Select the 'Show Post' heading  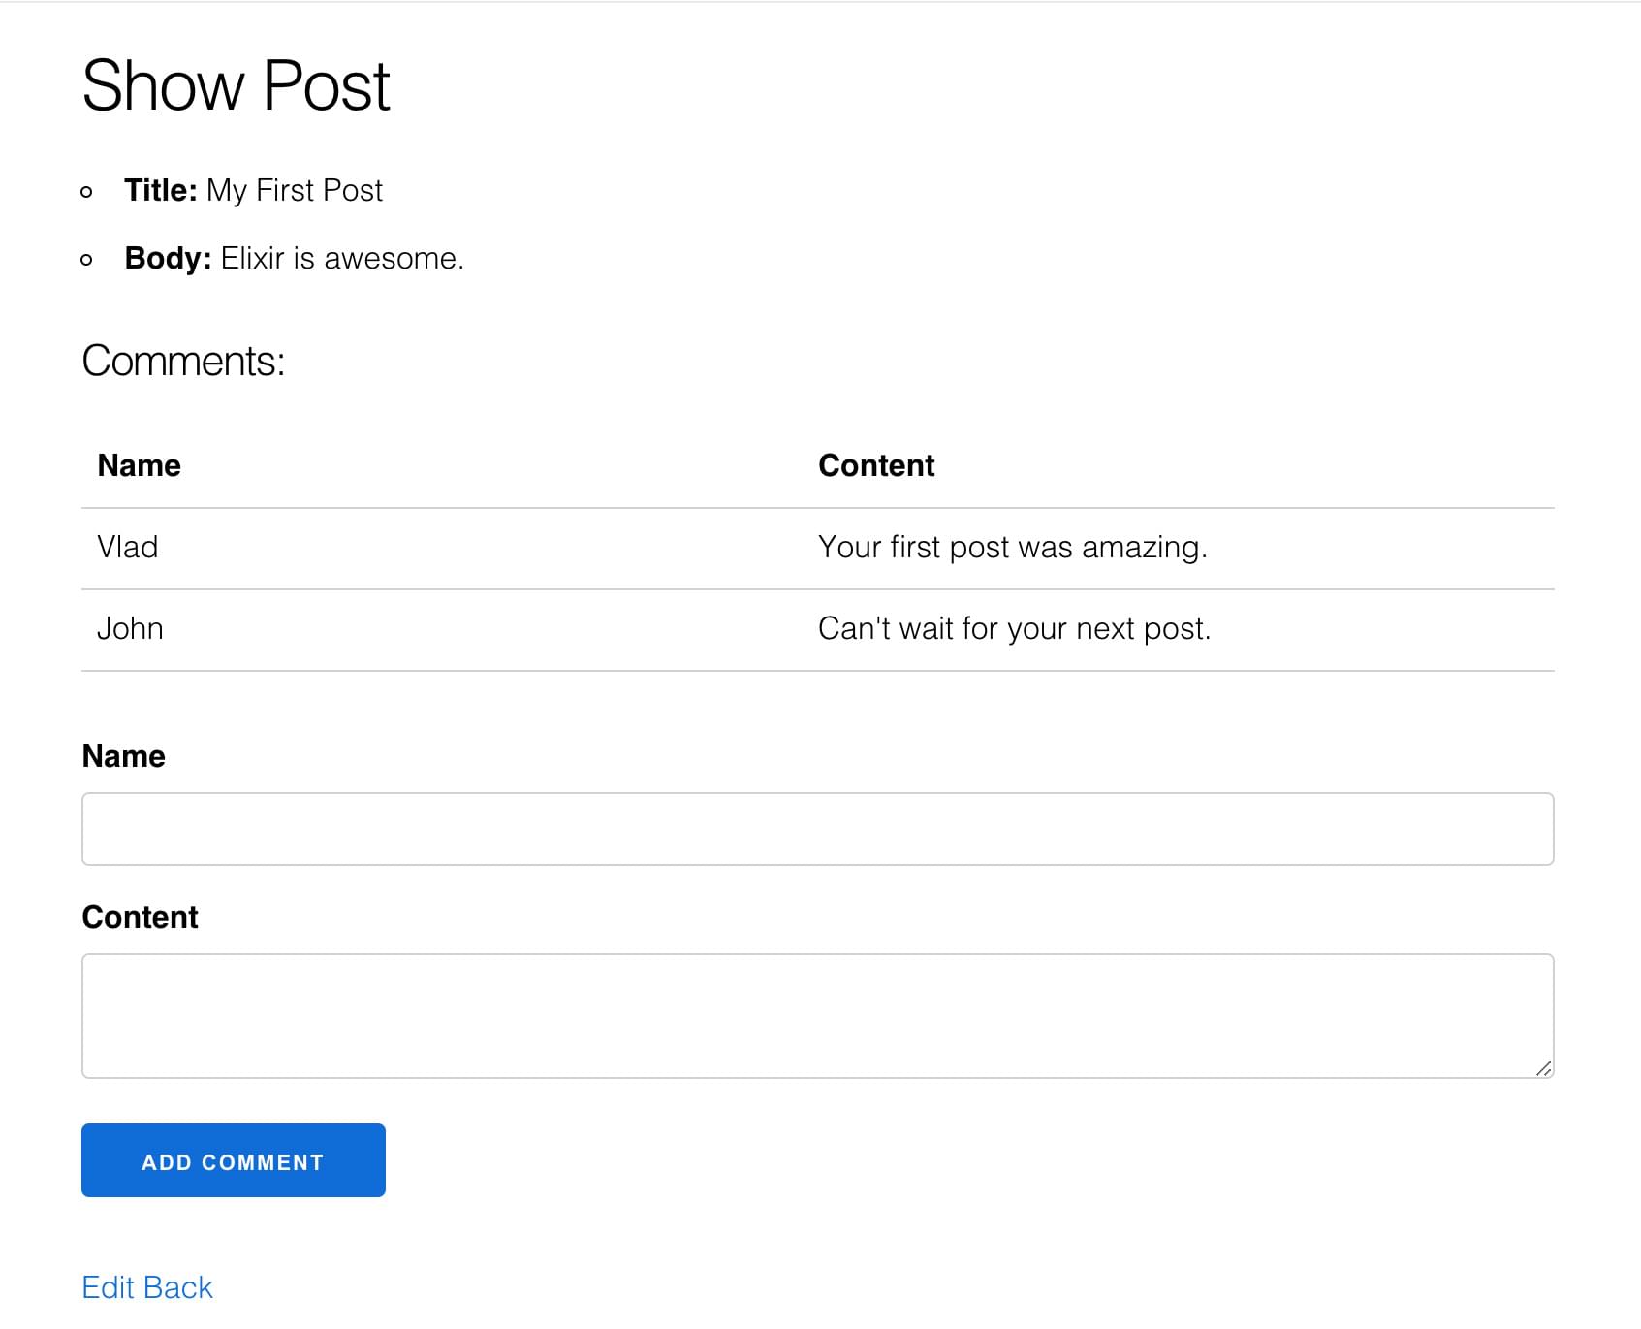pyautogui.click(x=236, y=85)
